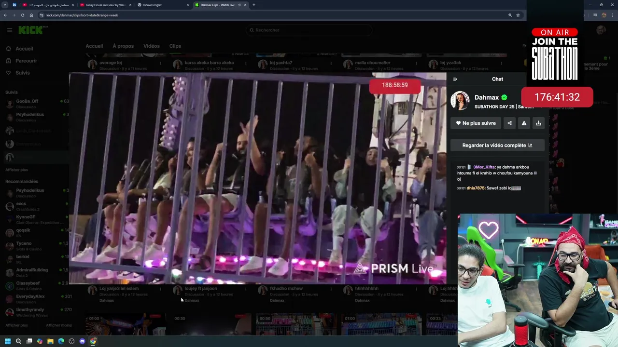Click the Ne plus suivre button

(476, 123)
